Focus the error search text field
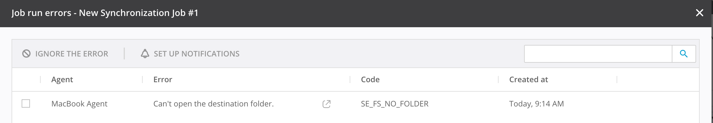713x123 pixels. click(x=598, y=54)
